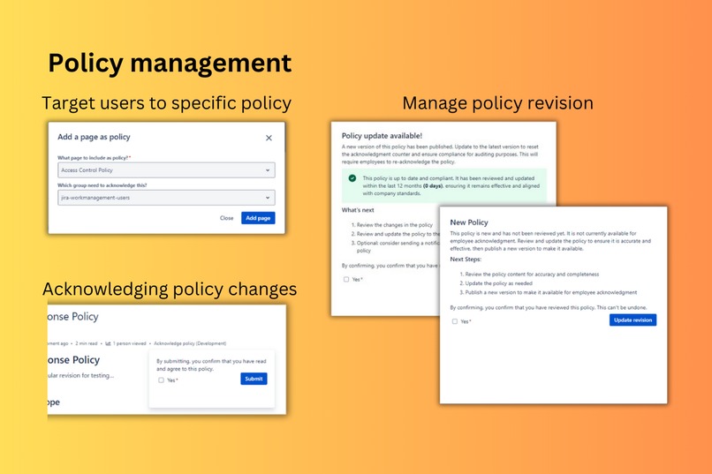
Task: Tick the Yes checkbox in Policy update panel
Action: 346,280
